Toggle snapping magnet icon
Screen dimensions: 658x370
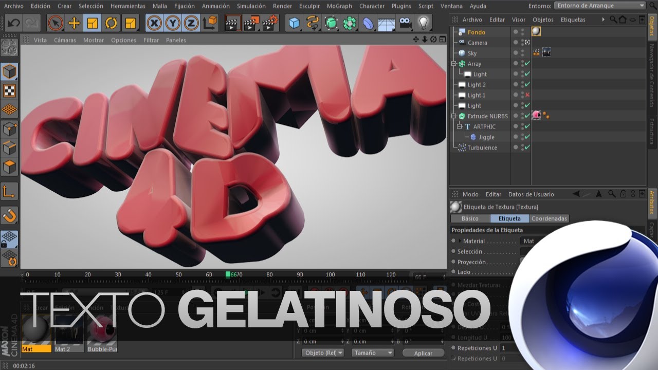pyautogui.click(x=10, y=215)
